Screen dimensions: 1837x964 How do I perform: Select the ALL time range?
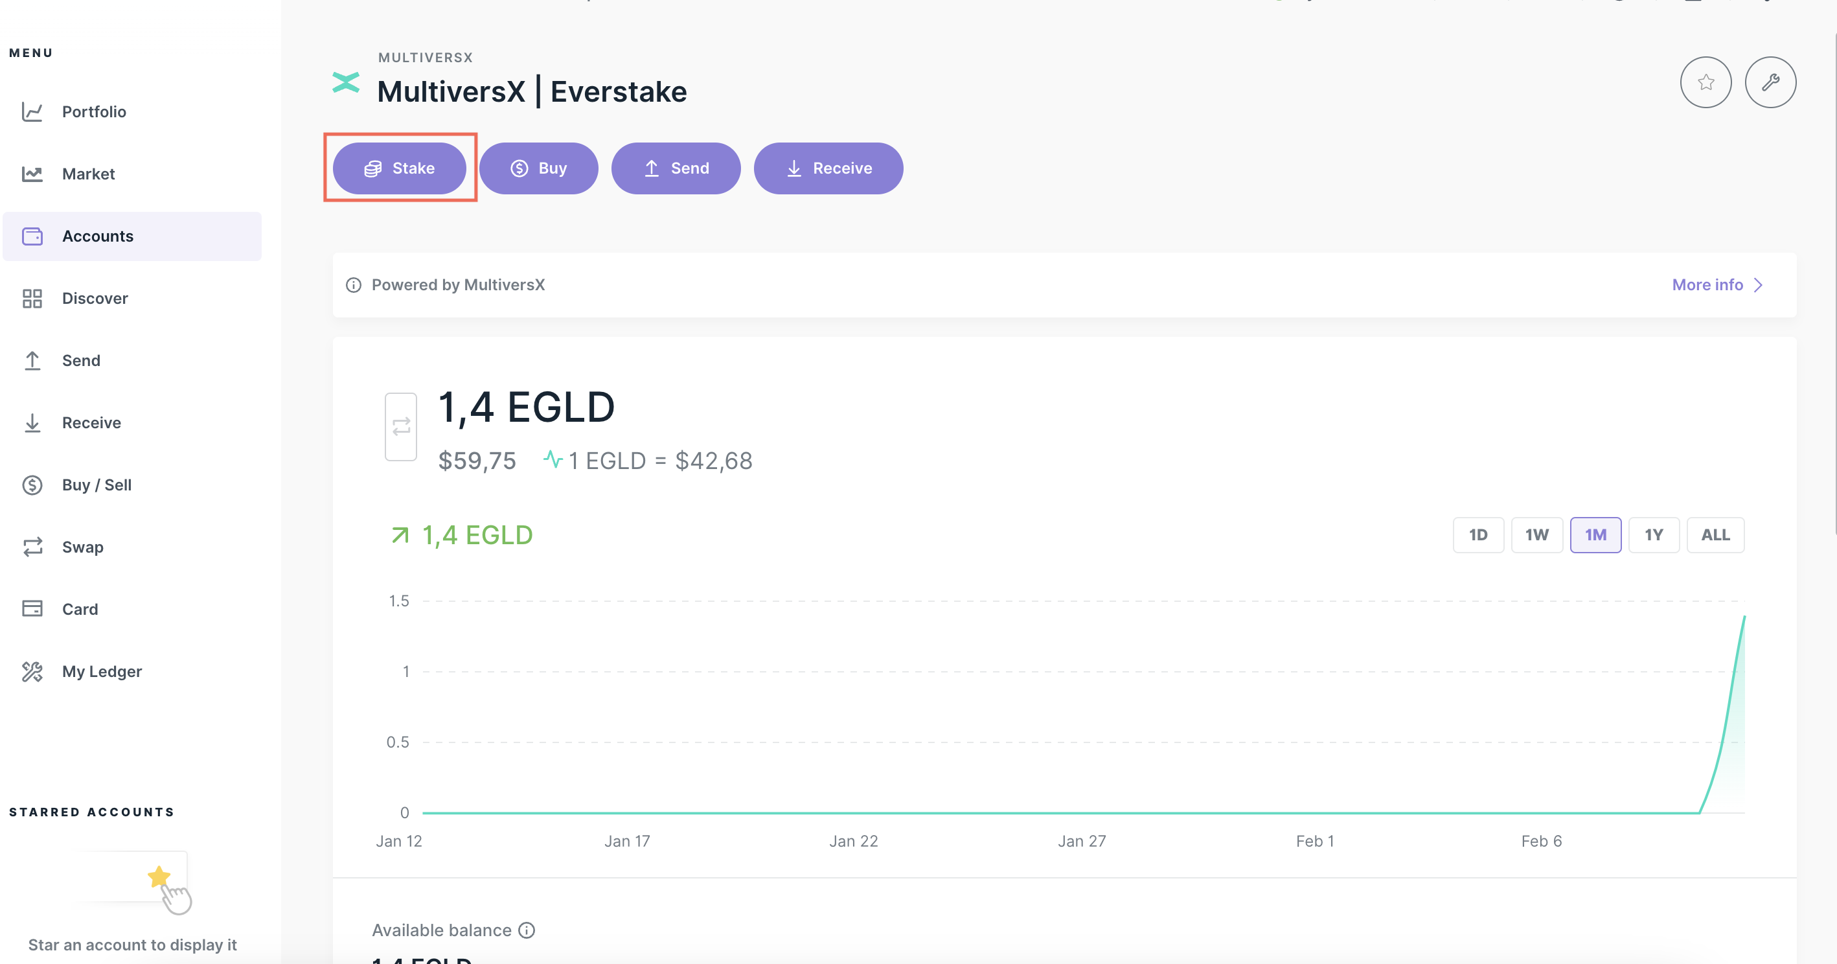(1715, 534)
